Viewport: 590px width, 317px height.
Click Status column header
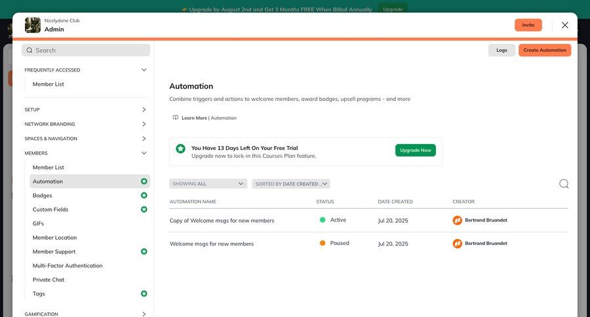325,202
